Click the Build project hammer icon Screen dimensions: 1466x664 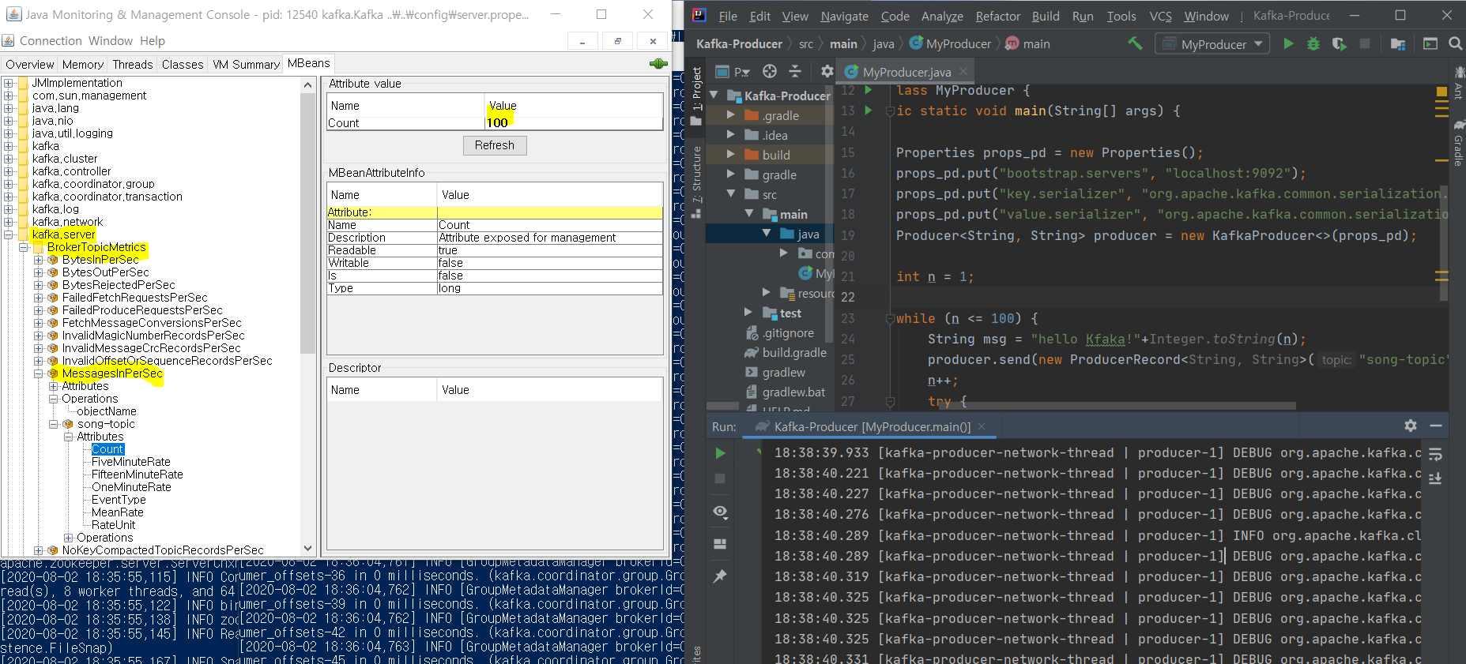(x=1135, y=43)
